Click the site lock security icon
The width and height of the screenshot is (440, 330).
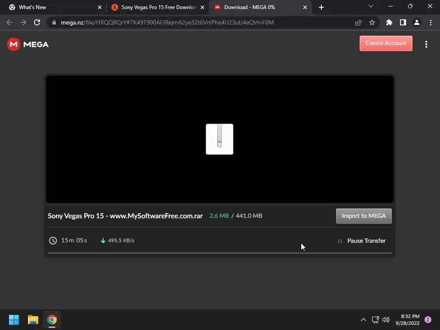coord(54,22)
